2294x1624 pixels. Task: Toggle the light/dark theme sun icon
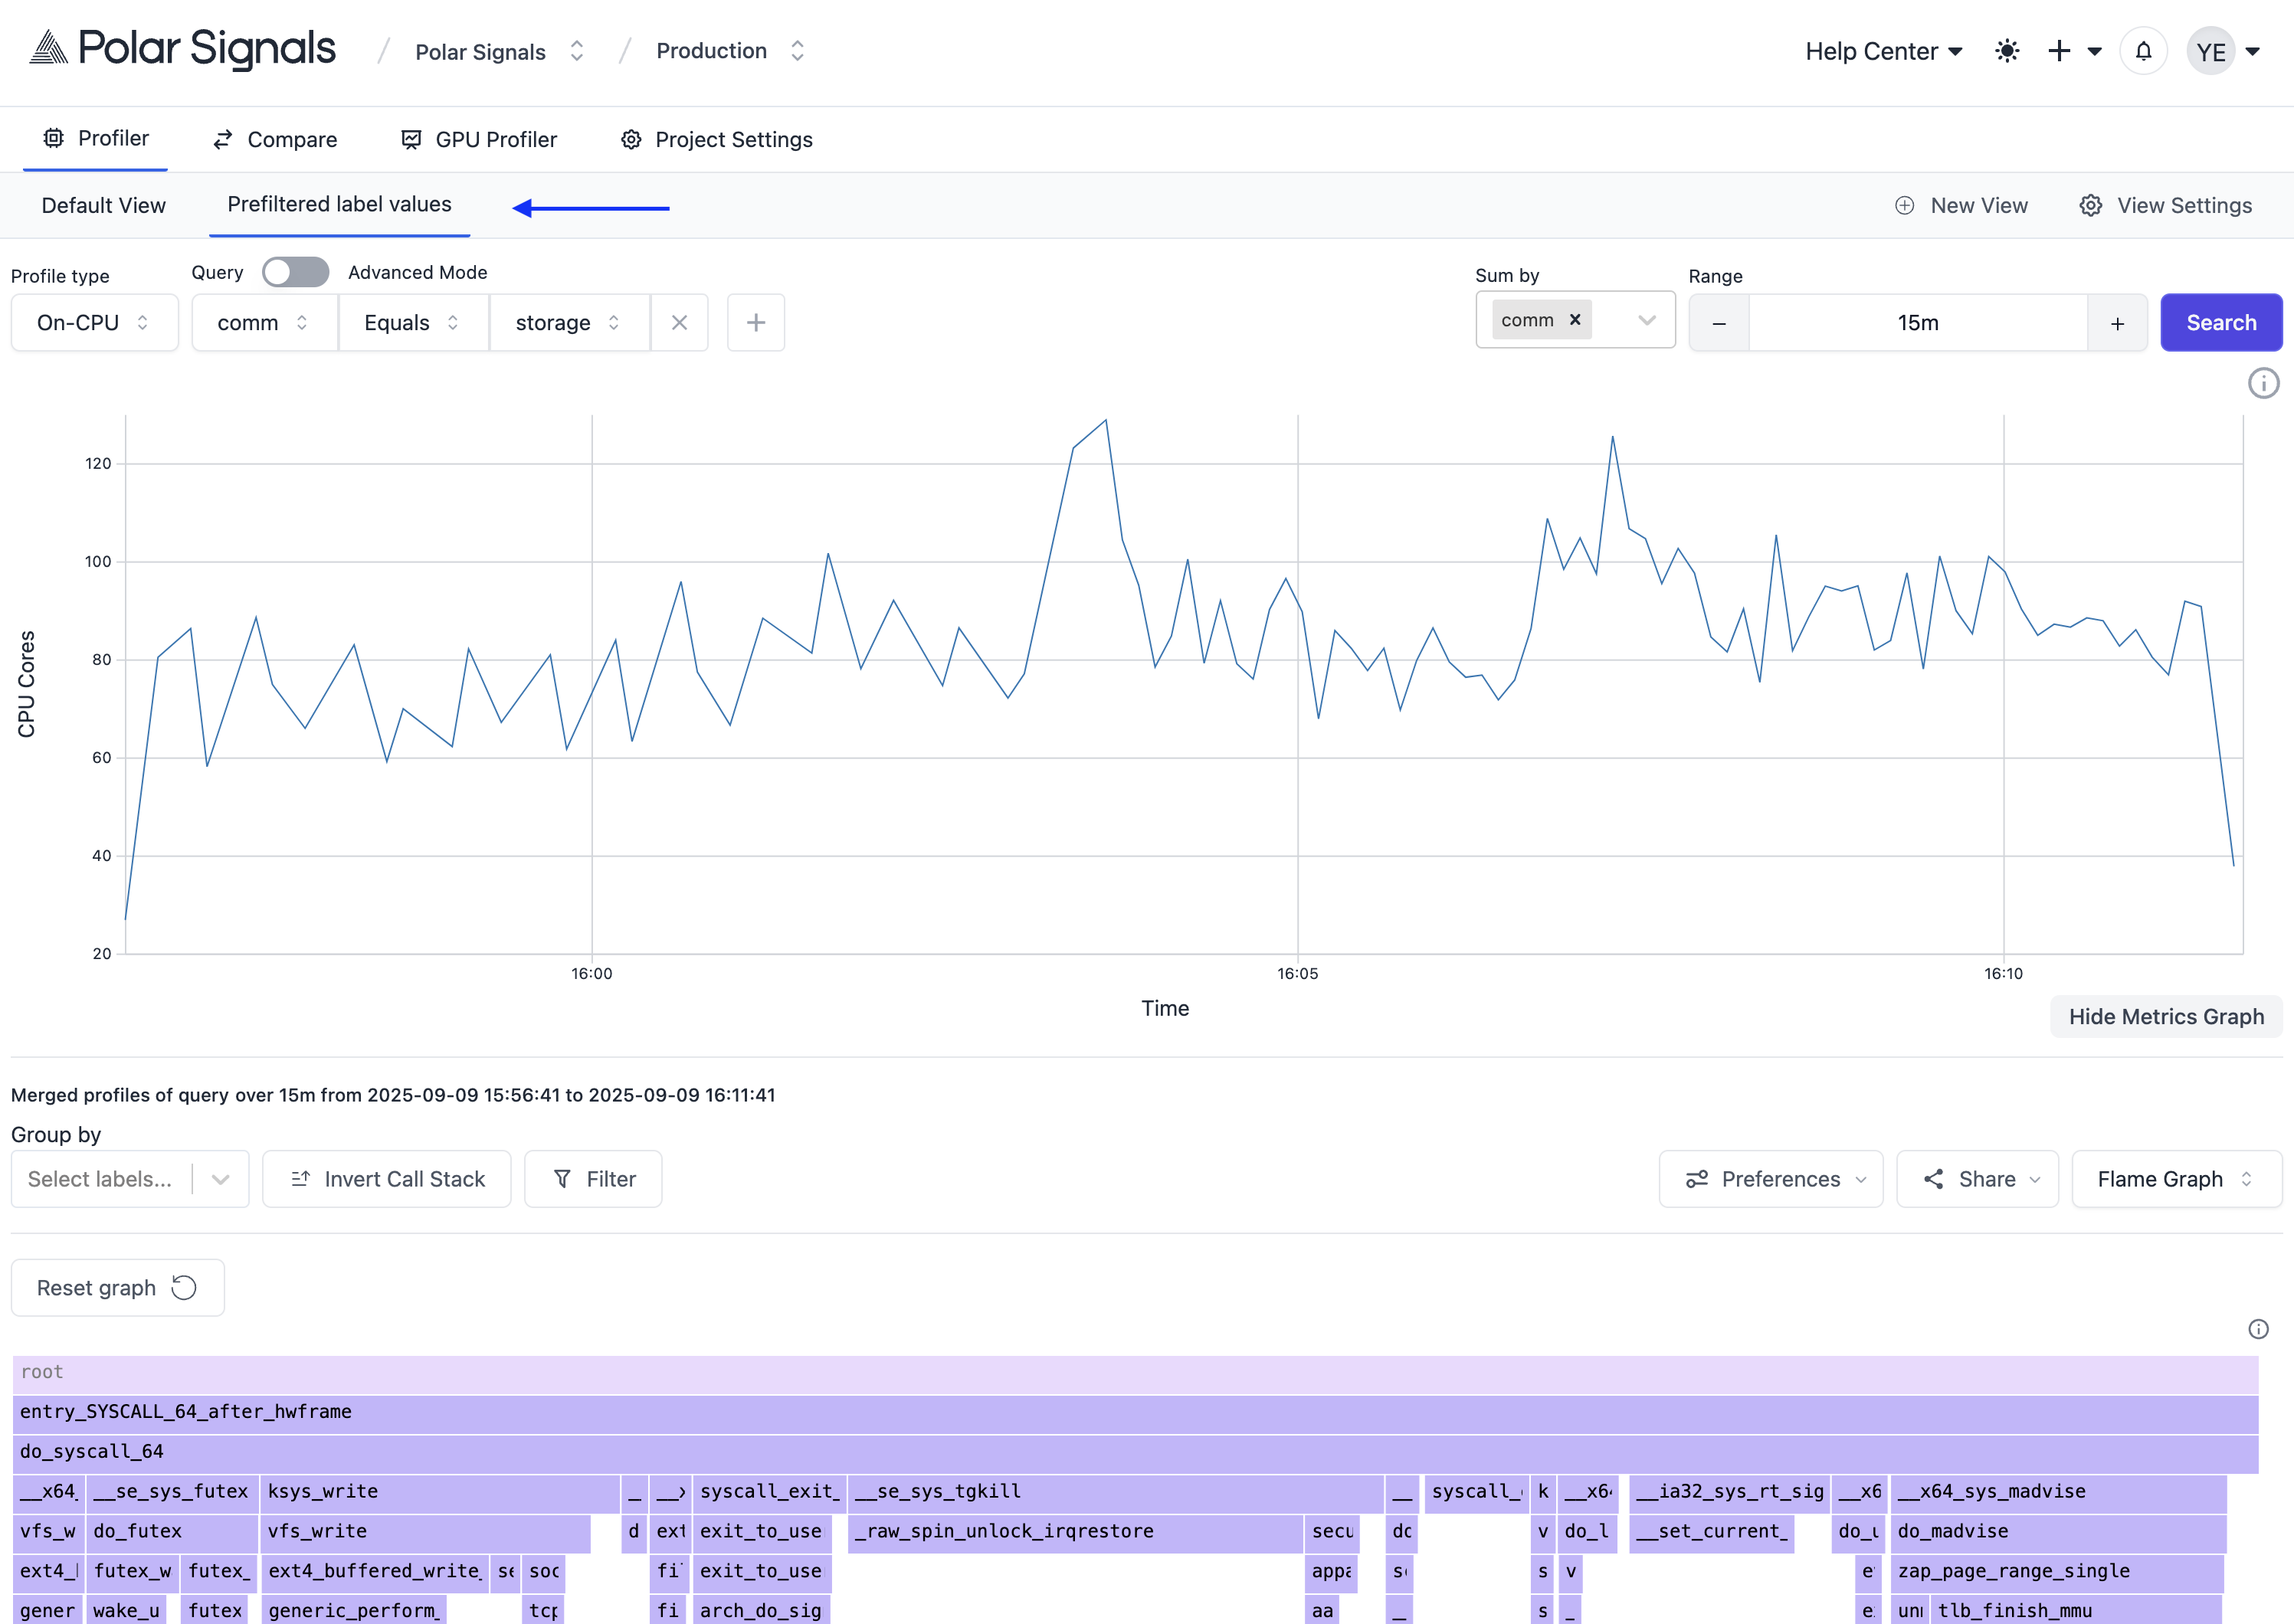[x=2007, y=50]
